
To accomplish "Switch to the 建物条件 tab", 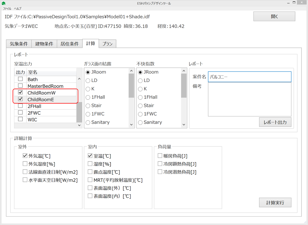I will point(44,44).
